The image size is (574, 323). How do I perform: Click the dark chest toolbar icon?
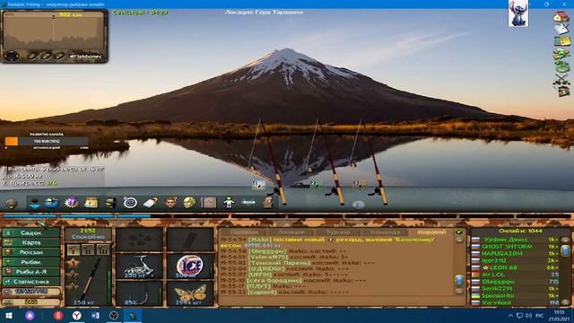point(110,202)
